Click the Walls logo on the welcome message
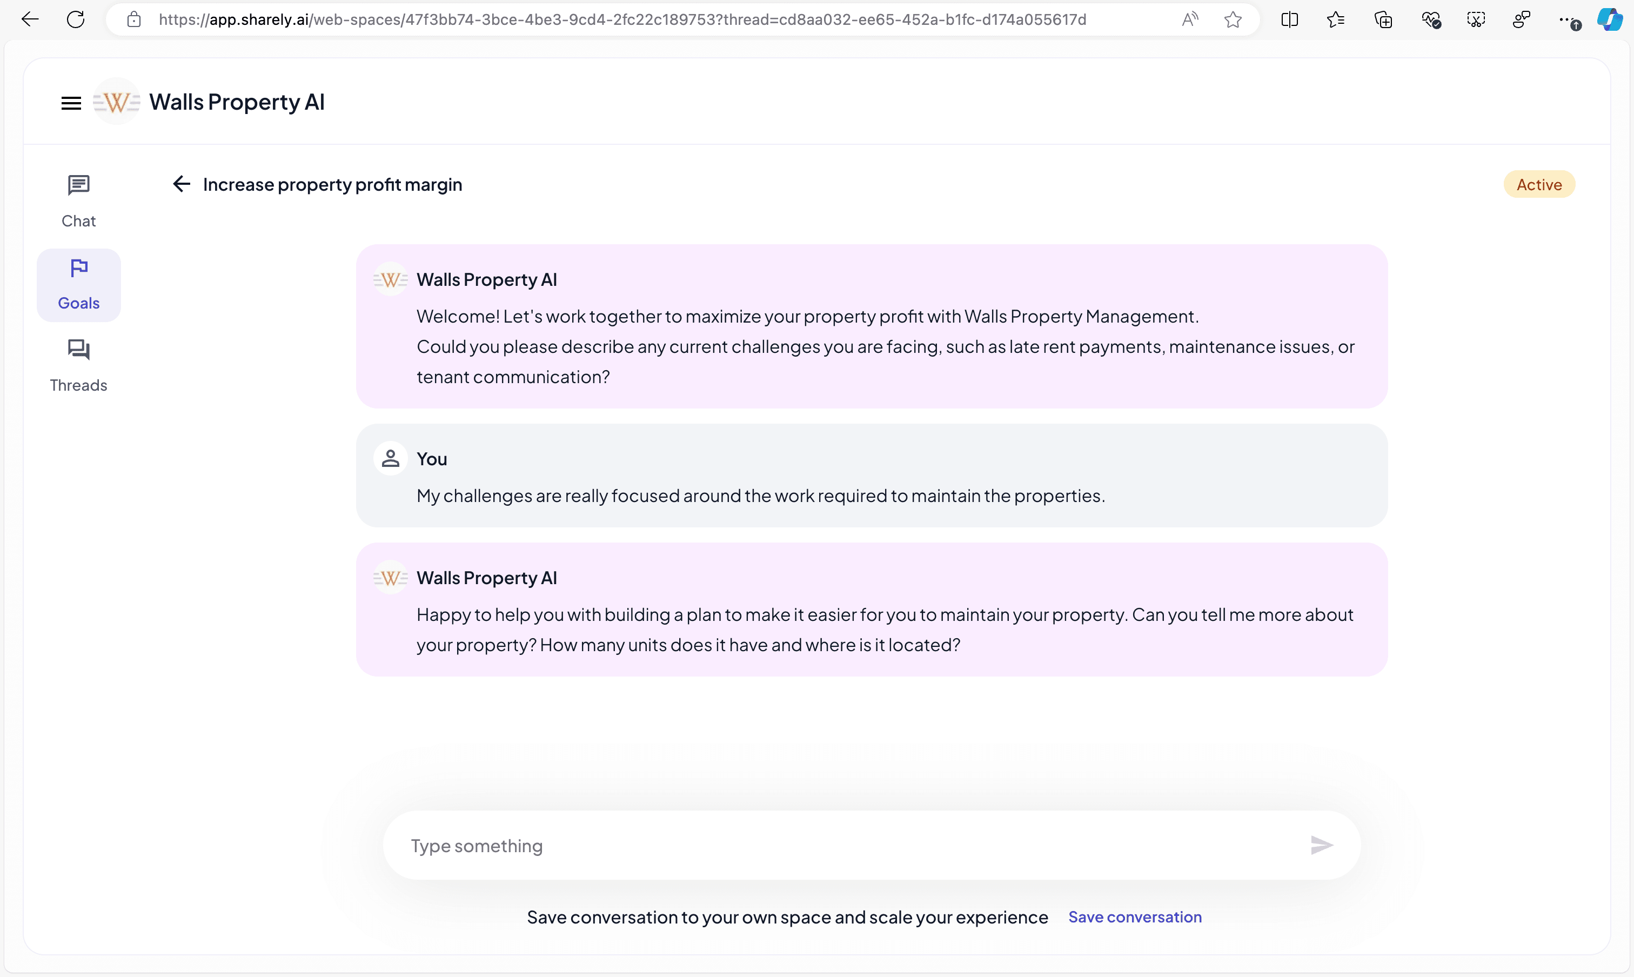 point(390,280)
